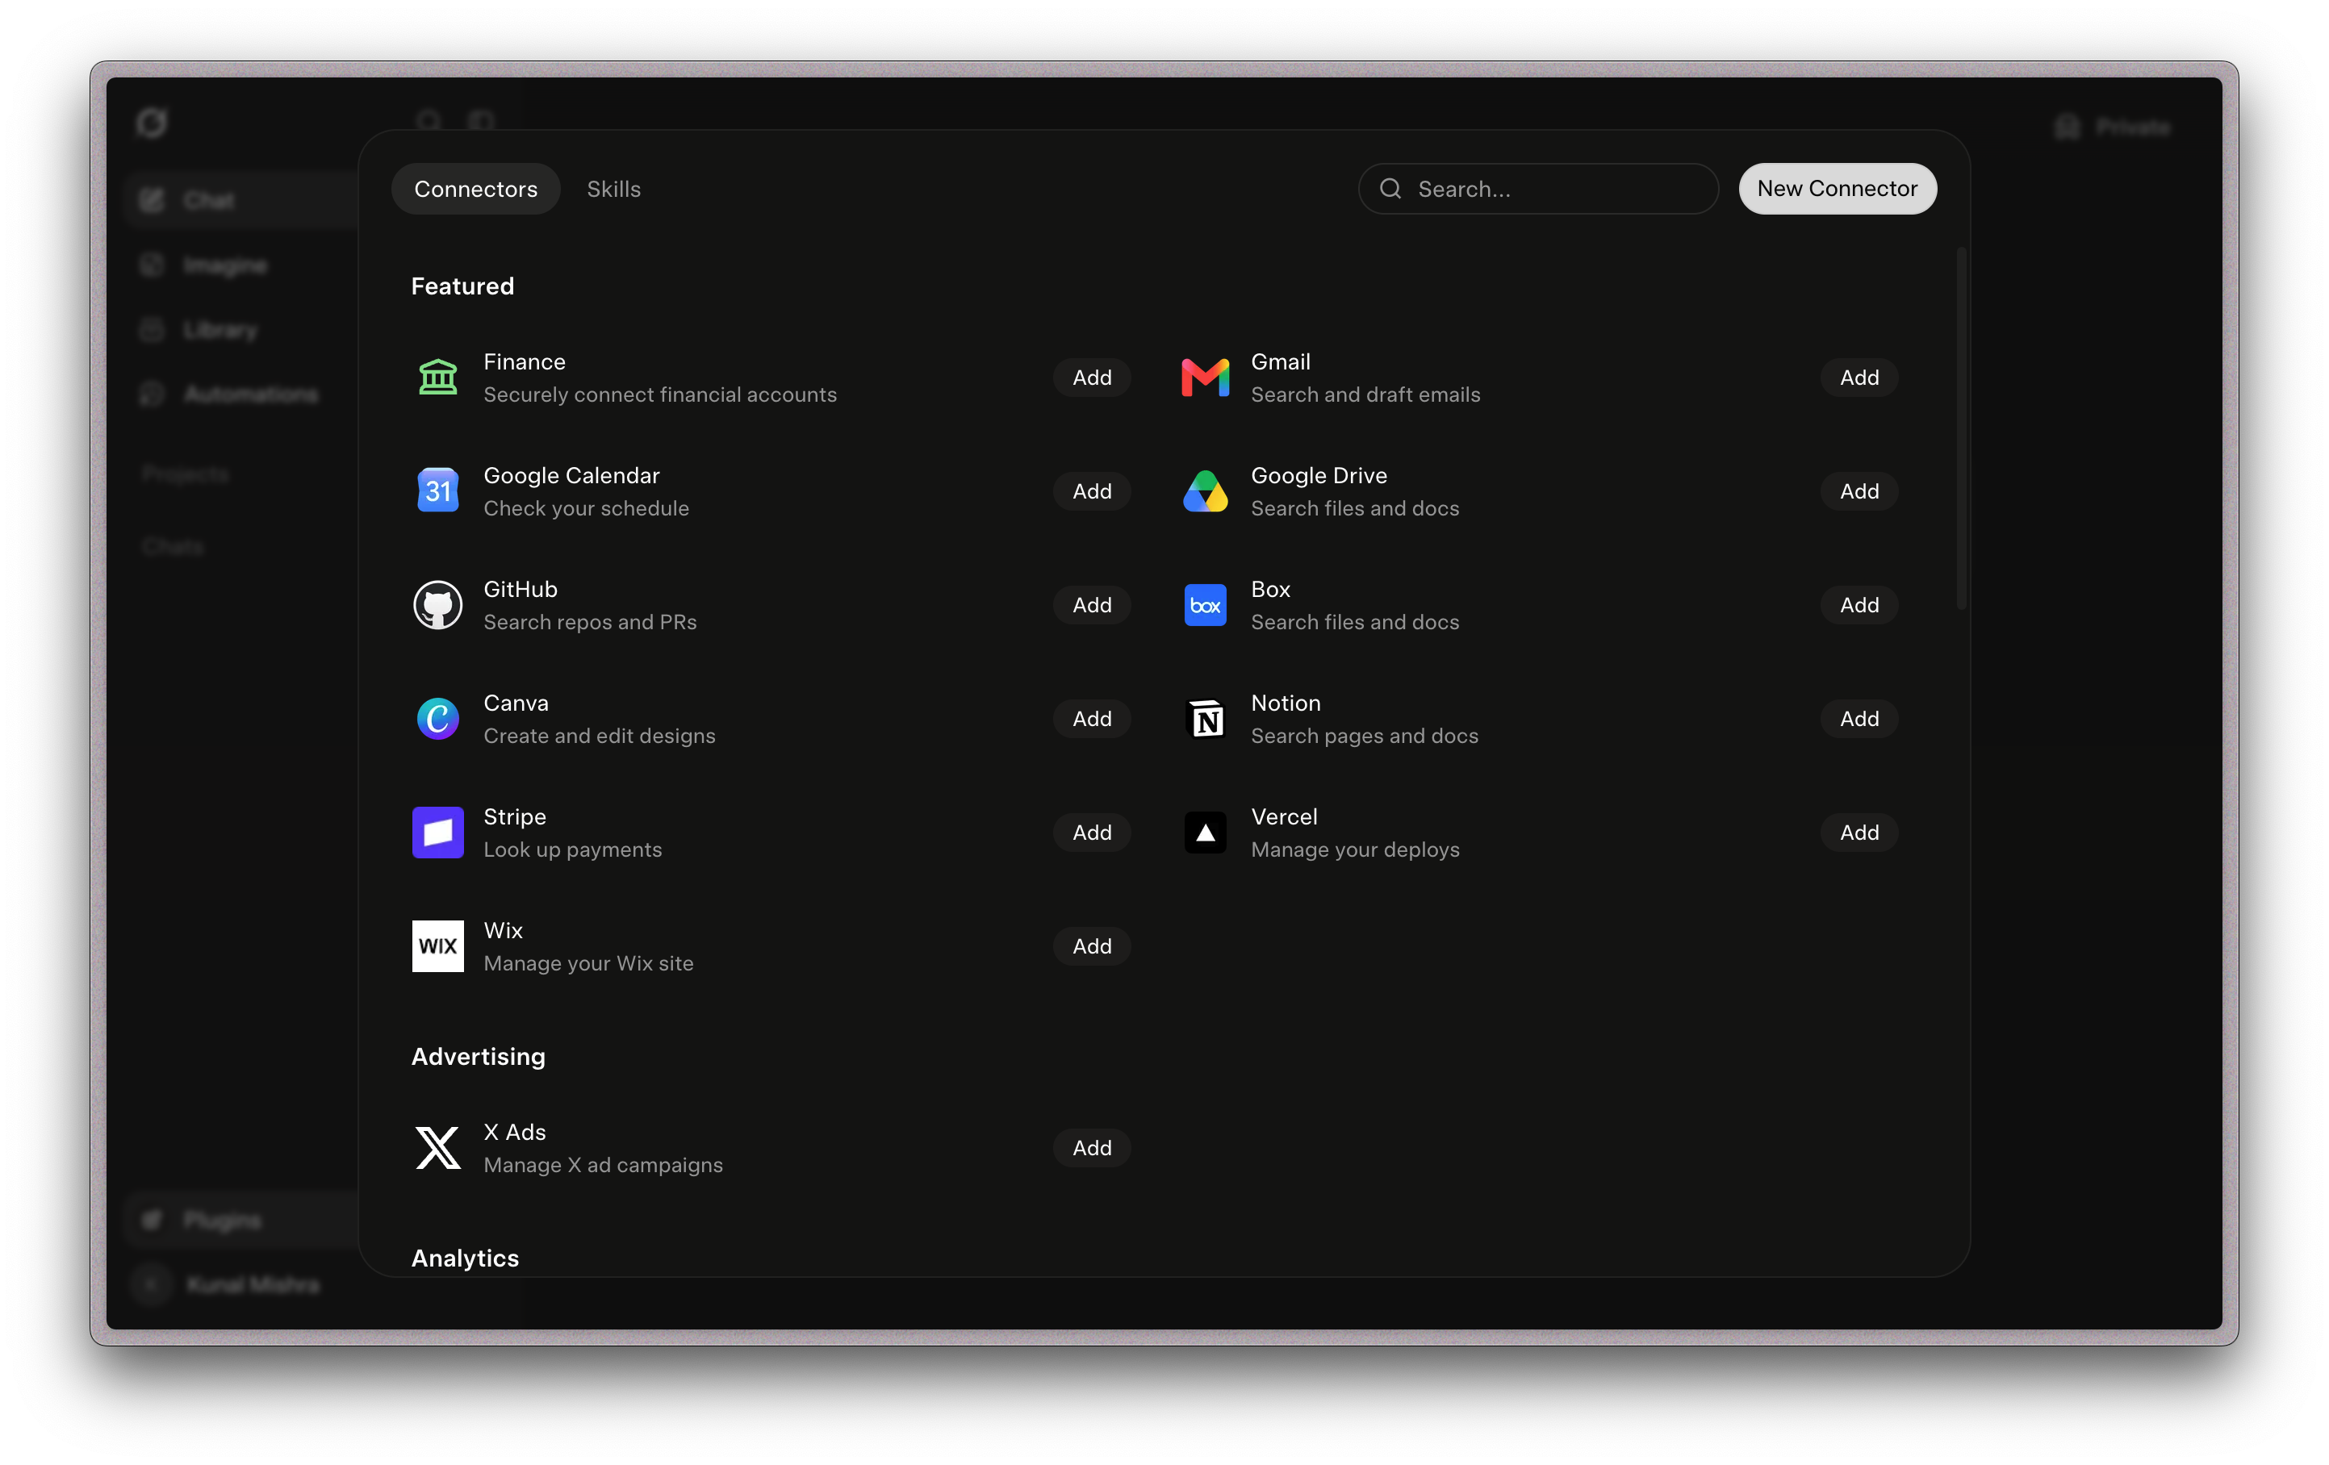Click the "Manage your Wix site" description
Screen dimensions: 2329x1465
[x=588, y=963]
